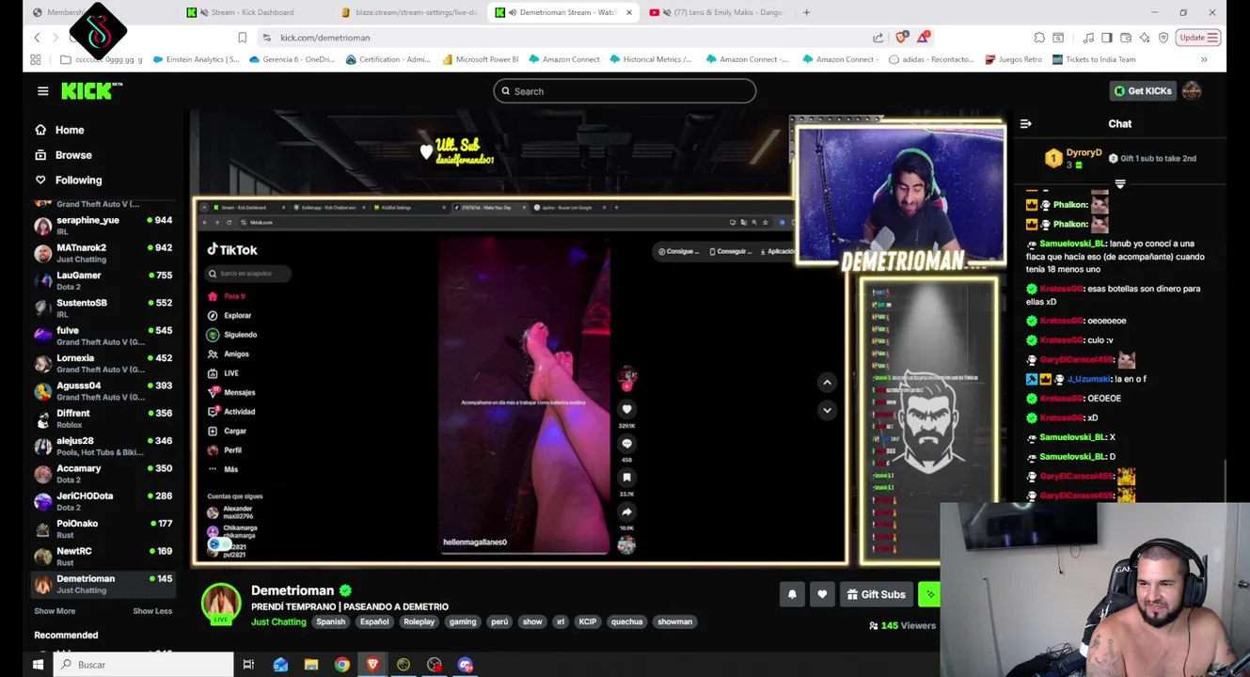
Task: Select the perú tag
Action: click(499, 622)
